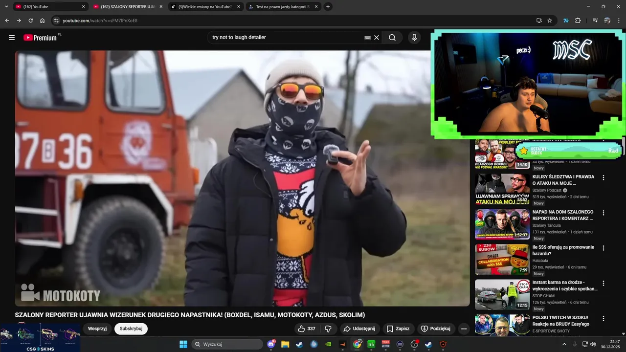Click the 7:59 hazard promo thumbnail
This screenshot has height=352, width=626.
[502, 260]
